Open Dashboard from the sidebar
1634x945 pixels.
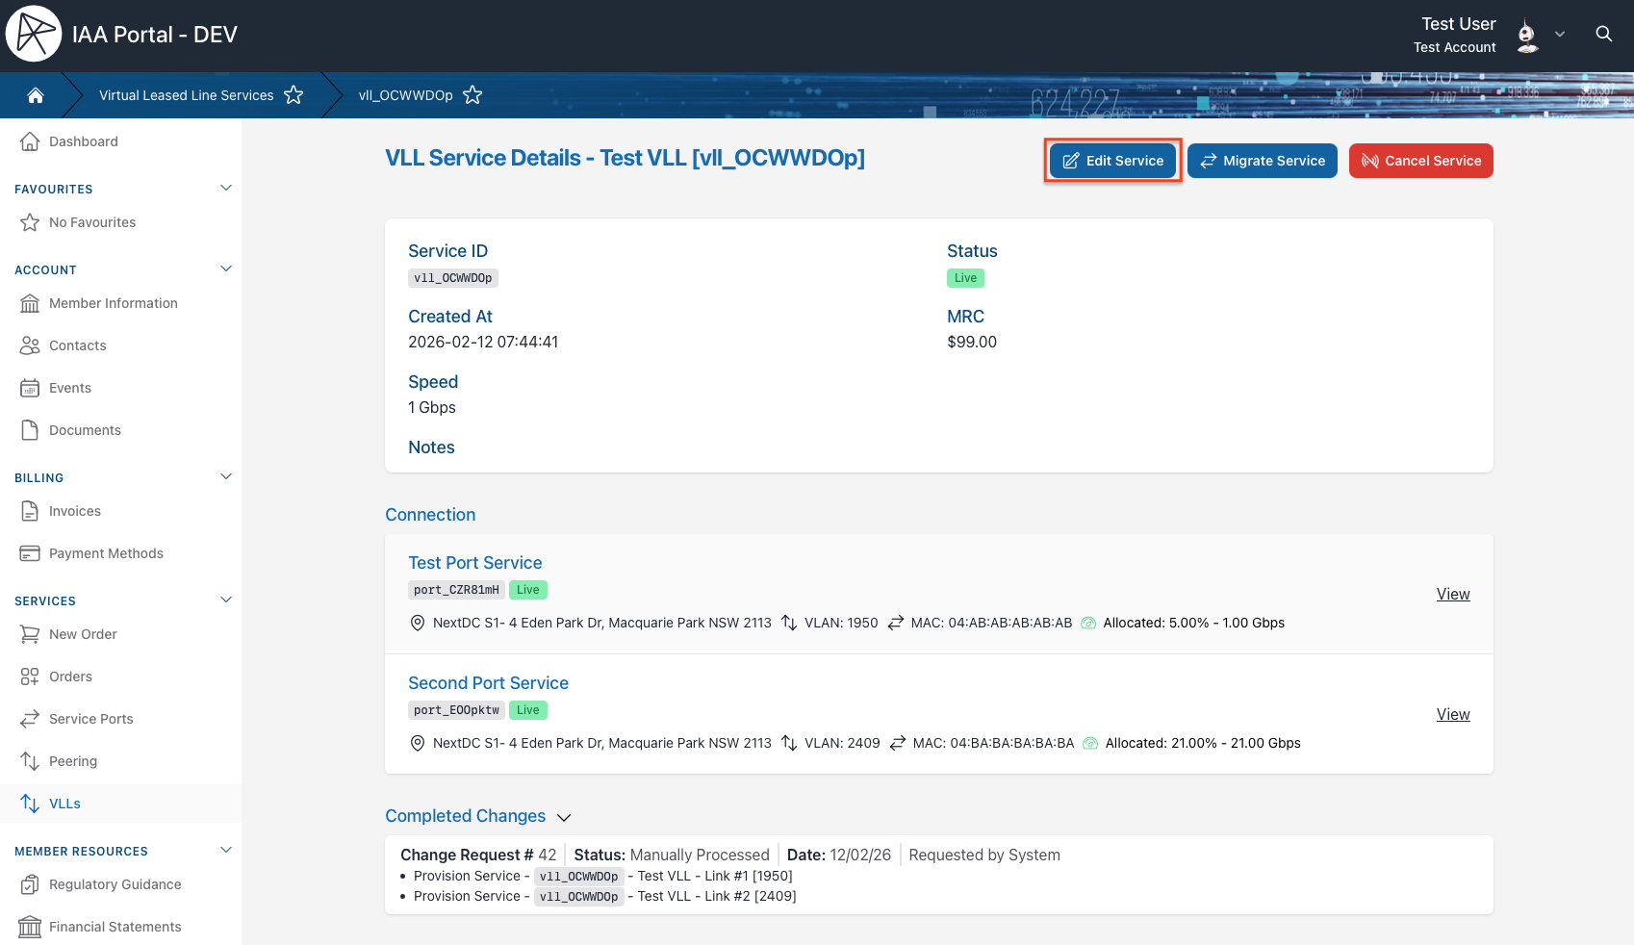84,141
